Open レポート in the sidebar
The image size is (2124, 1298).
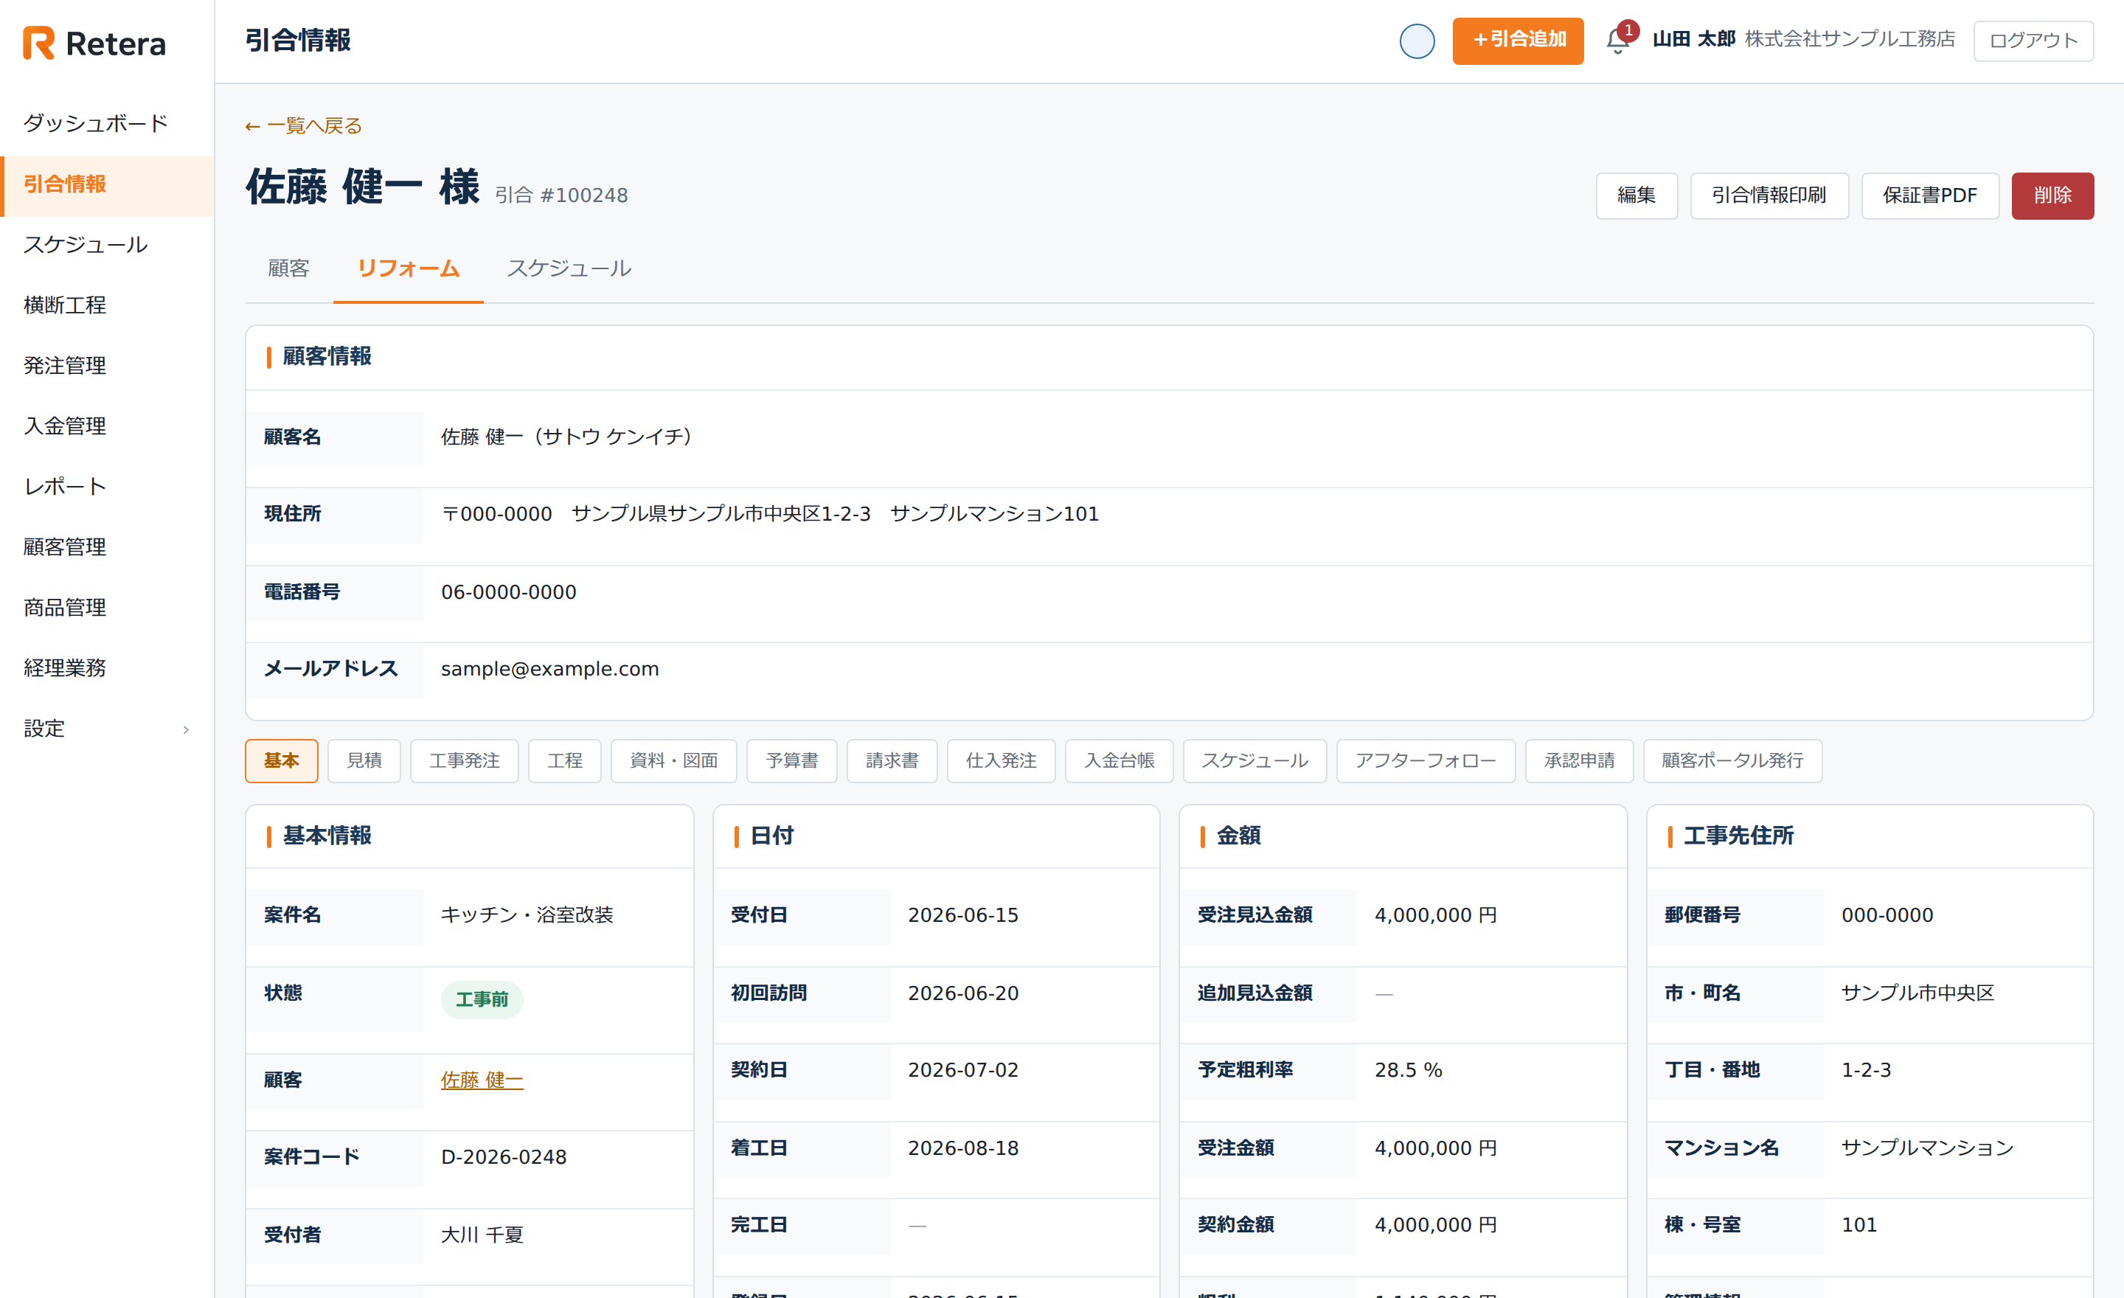click(x=107, y=486)
